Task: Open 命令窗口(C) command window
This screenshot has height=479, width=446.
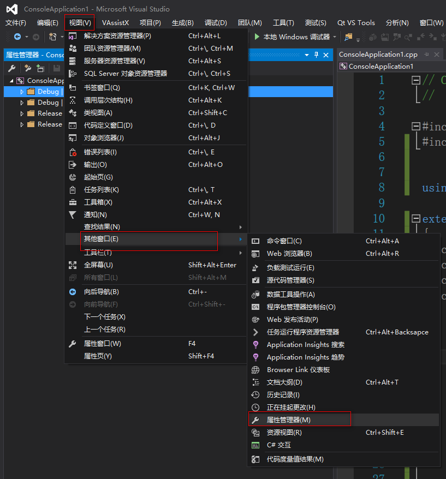Action: coord(343,241)
